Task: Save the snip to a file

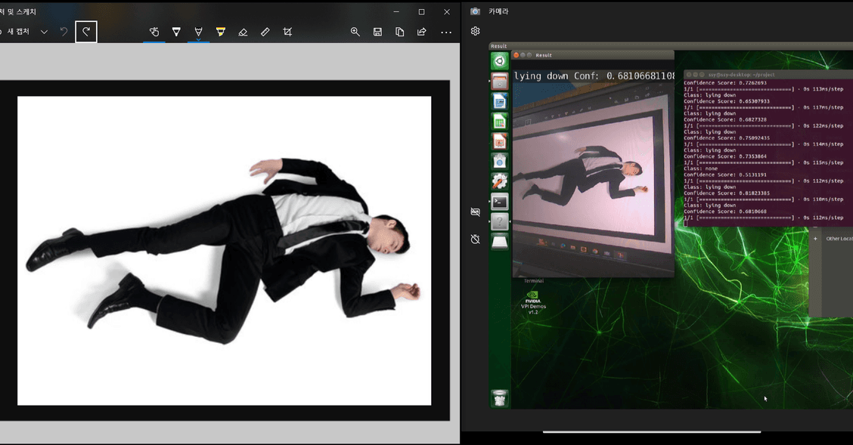Action: click(377, 32)
